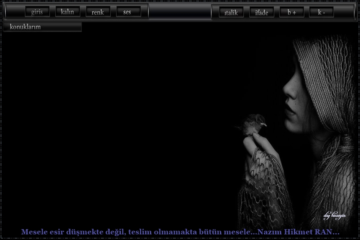Expand the konuklarım guests panel

point(42,27)
